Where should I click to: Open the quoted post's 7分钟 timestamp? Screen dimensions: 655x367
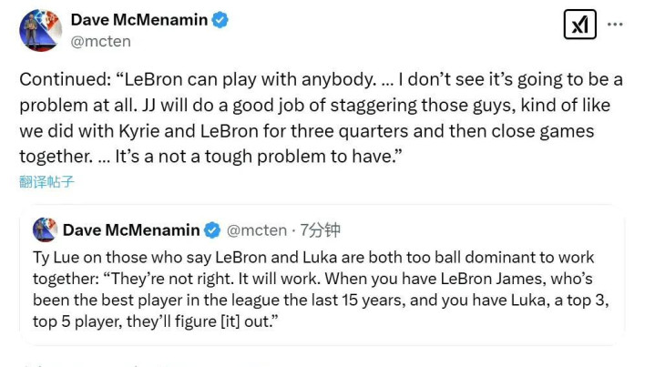point(320,230)
